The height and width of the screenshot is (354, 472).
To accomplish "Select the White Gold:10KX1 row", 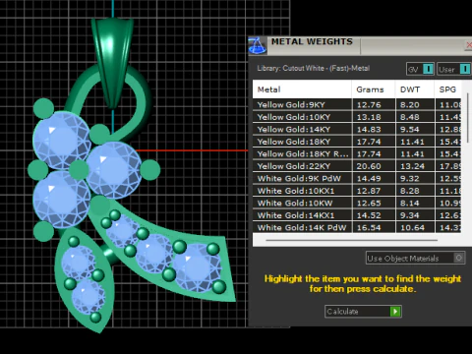I will point(357,191).
